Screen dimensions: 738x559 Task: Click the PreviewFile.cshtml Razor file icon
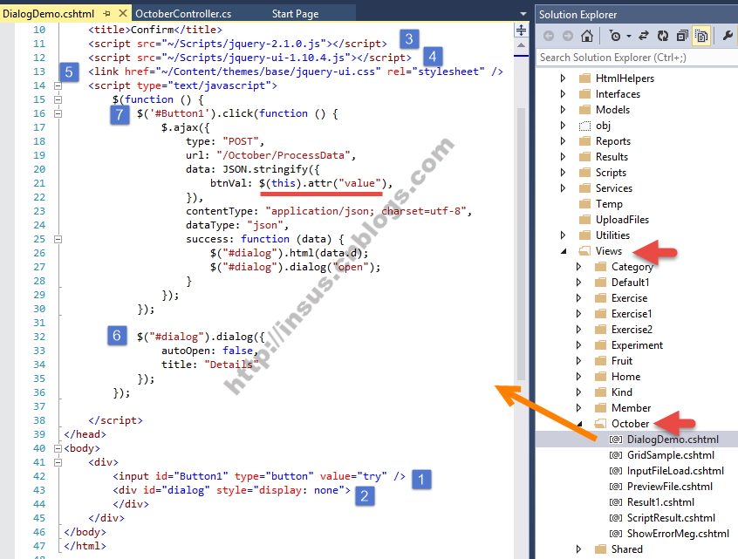(616, 487)
